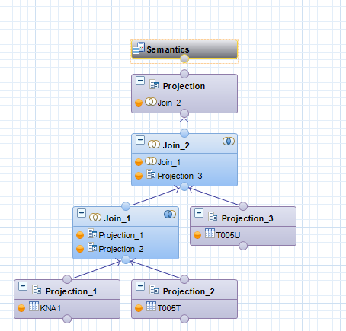Collapse the Projection_3 node
346x331 pixels.
[x=199, y=213]
